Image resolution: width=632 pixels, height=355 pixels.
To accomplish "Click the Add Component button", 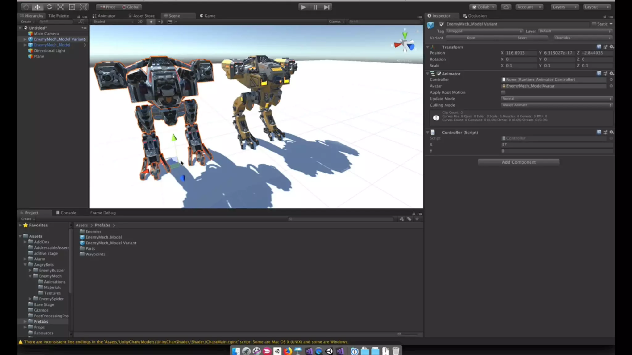I will coord(518,162).
